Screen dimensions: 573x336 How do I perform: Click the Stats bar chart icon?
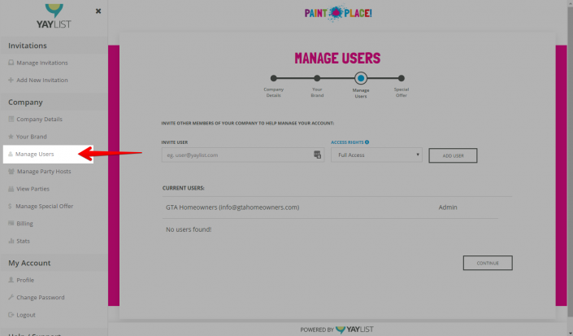point(11,241)
